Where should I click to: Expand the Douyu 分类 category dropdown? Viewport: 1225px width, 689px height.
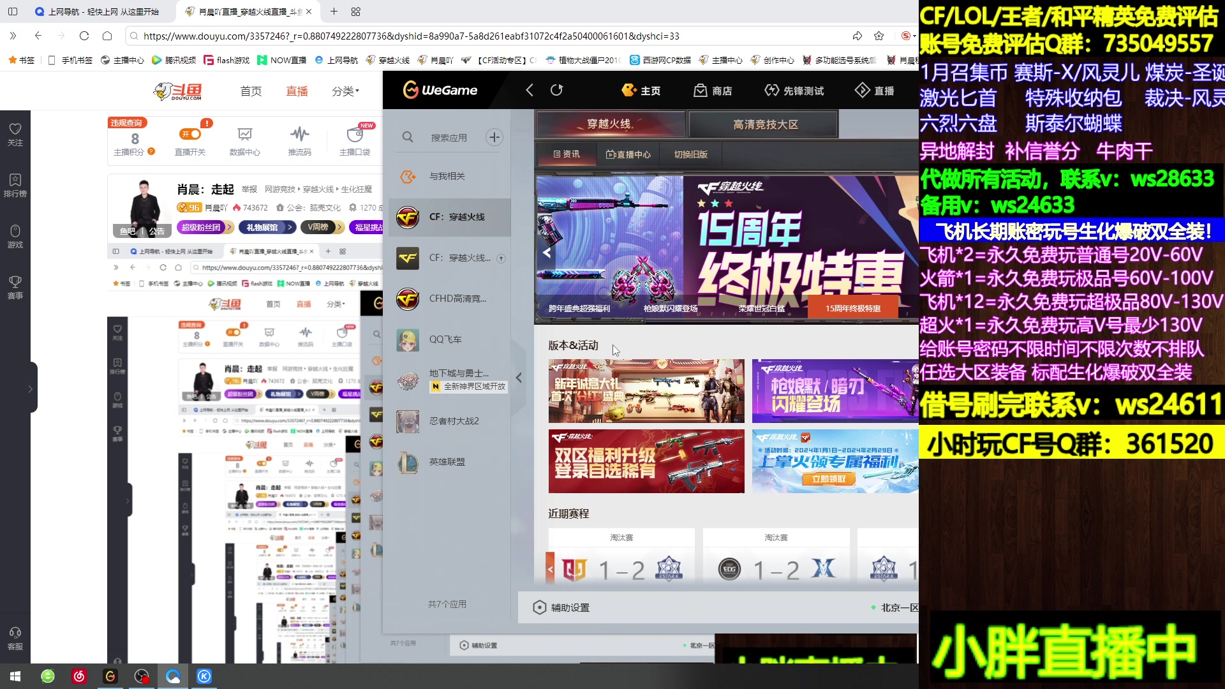pyautogui.click(x=345, y=91)
